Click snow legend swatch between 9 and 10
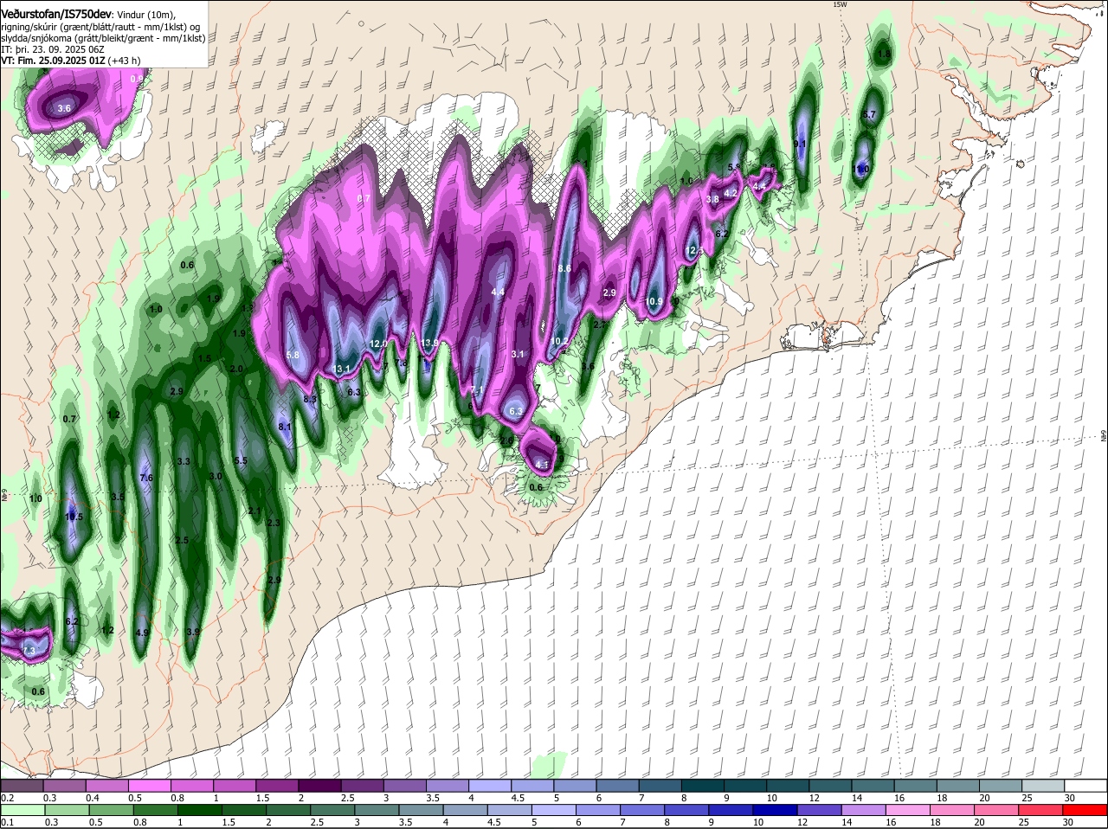The image size is (1108, 829). (744, 785)
